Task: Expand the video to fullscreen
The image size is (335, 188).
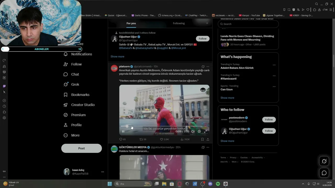Action: tap(205, 131)
